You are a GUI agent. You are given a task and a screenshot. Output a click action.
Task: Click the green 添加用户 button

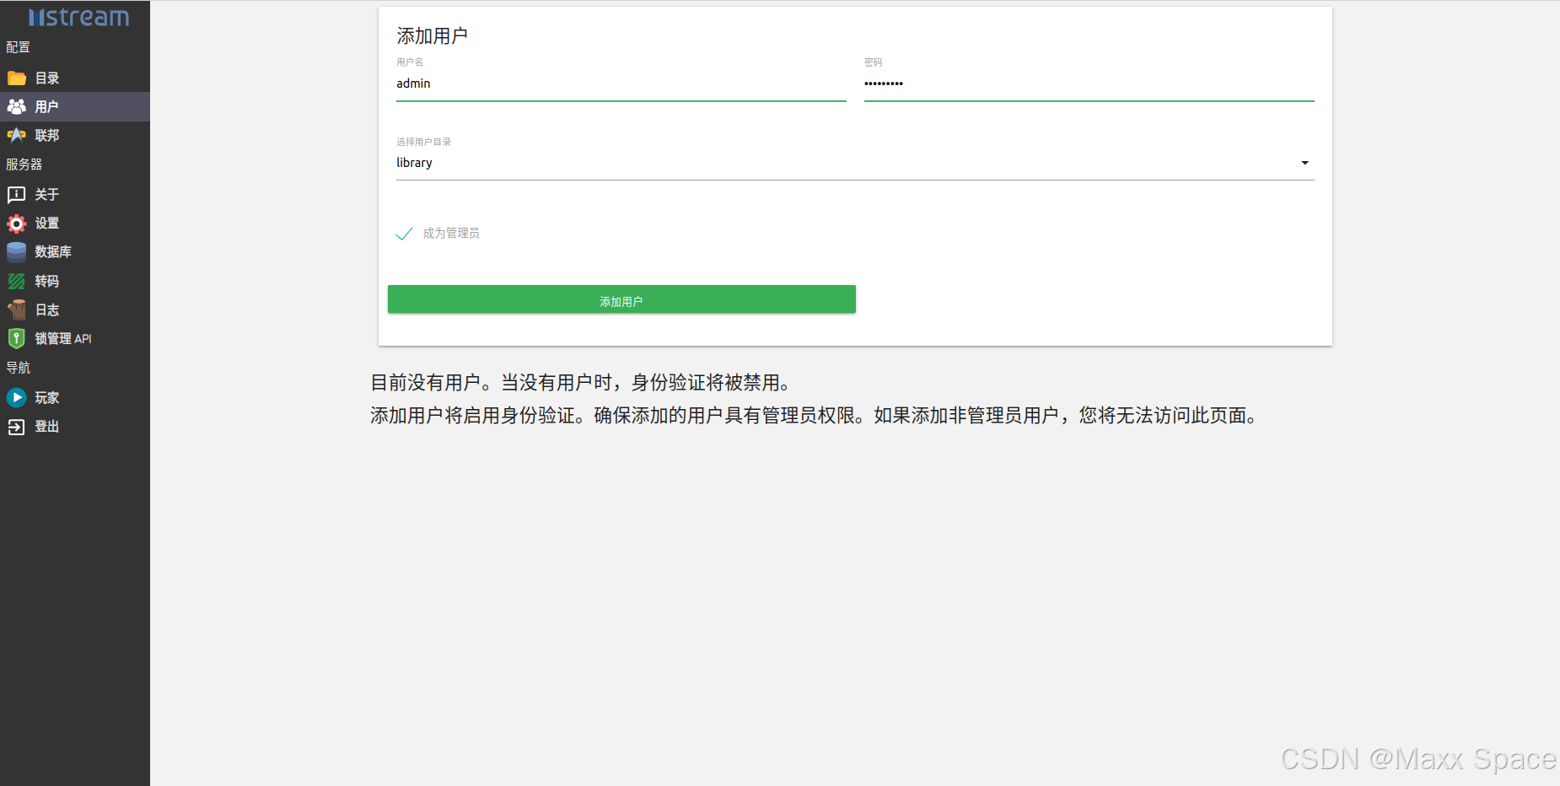pyautogui.click(x=621, y=299)
